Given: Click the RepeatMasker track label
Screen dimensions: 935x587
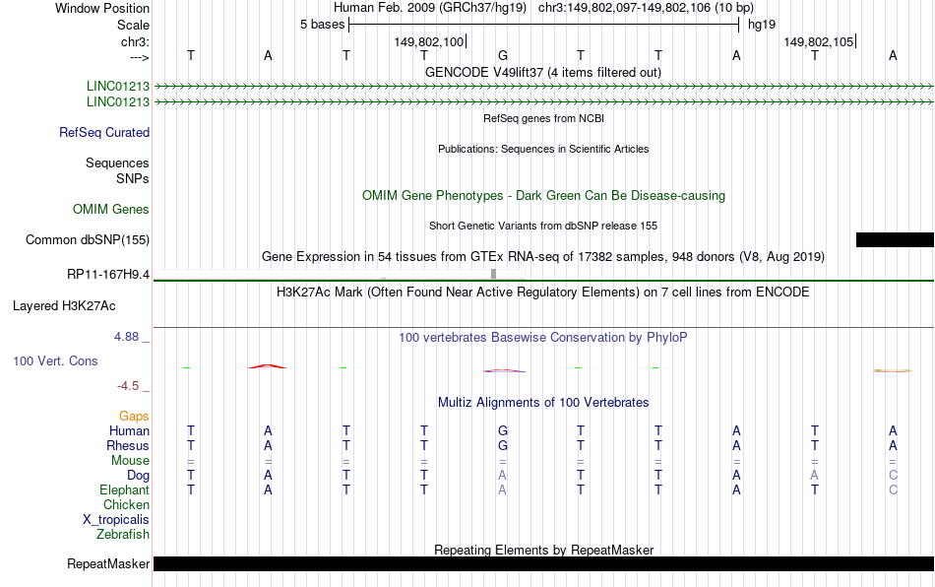Looking at the screenshot, I should [x=108, y=563].
